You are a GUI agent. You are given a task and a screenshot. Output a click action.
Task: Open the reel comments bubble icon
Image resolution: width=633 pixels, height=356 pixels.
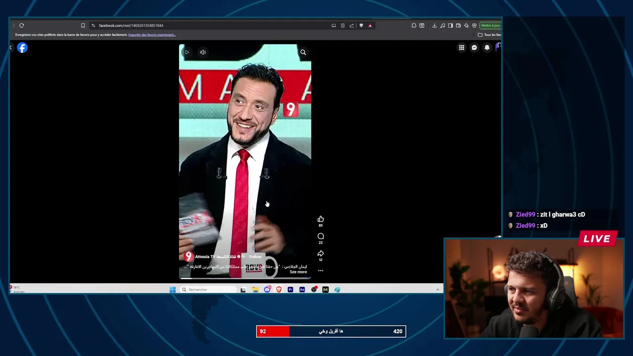pyautogui.click(x=320, y=236)
